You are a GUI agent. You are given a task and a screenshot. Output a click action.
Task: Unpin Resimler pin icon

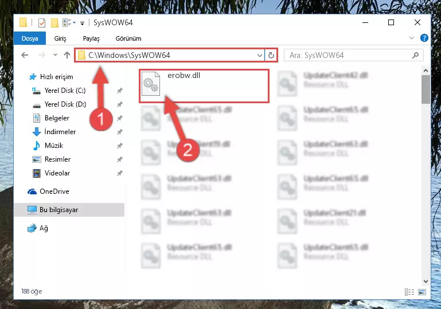pos(119,159)
